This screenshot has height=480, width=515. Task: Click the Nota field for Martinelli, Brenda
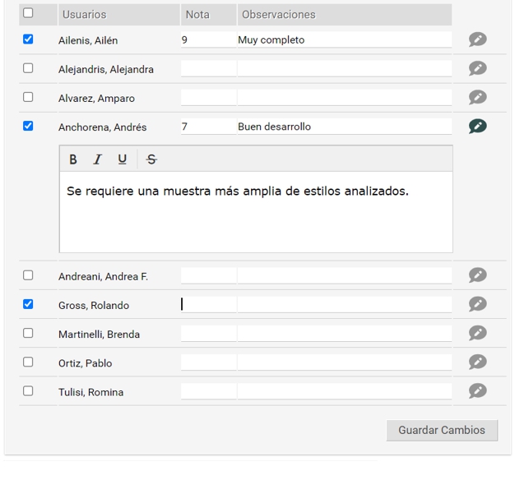208,334
